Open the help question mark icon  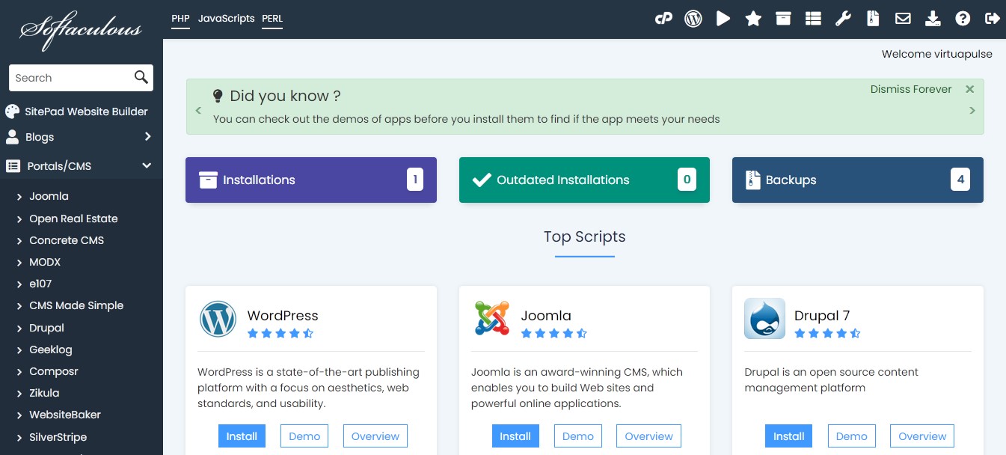click(x=963, y=19)
